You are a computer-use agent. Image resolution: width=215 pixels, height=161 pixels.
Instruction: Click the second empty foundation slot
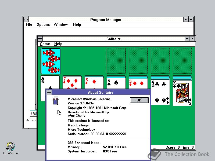(x=138, y=61)
